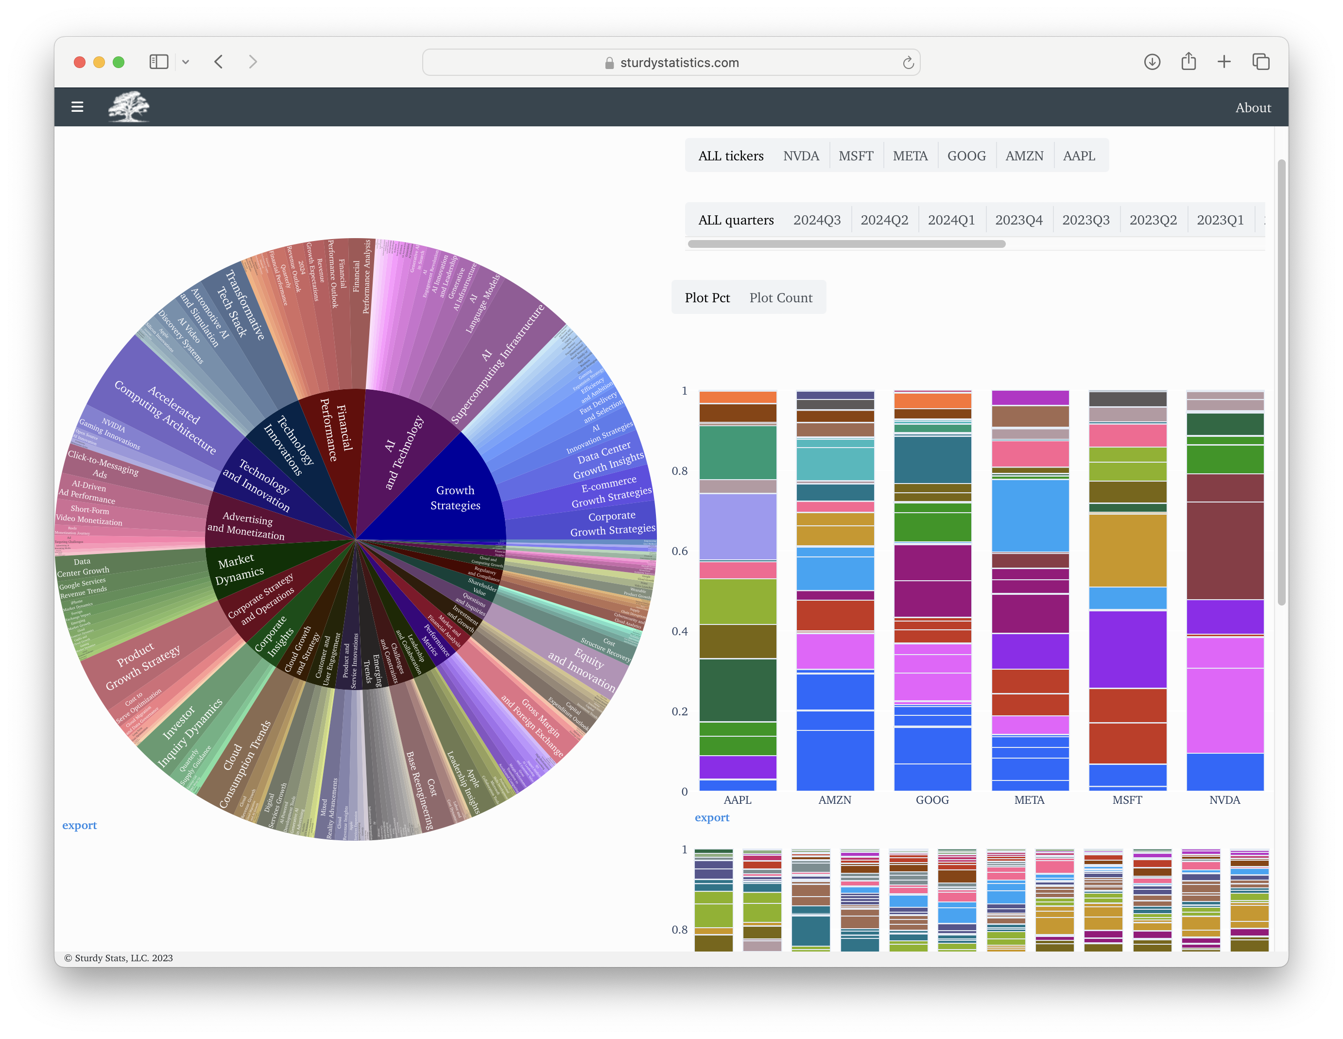
Task: Export the stacked bar chart data
Action: pyautogui.click(x=712, y=817)
